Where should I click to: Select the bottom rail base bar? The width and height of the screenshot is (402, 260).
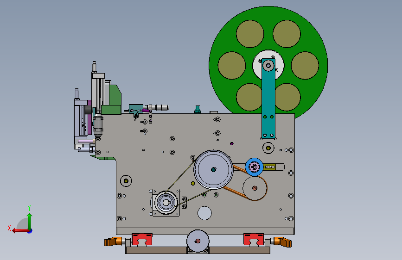[198, 250]
